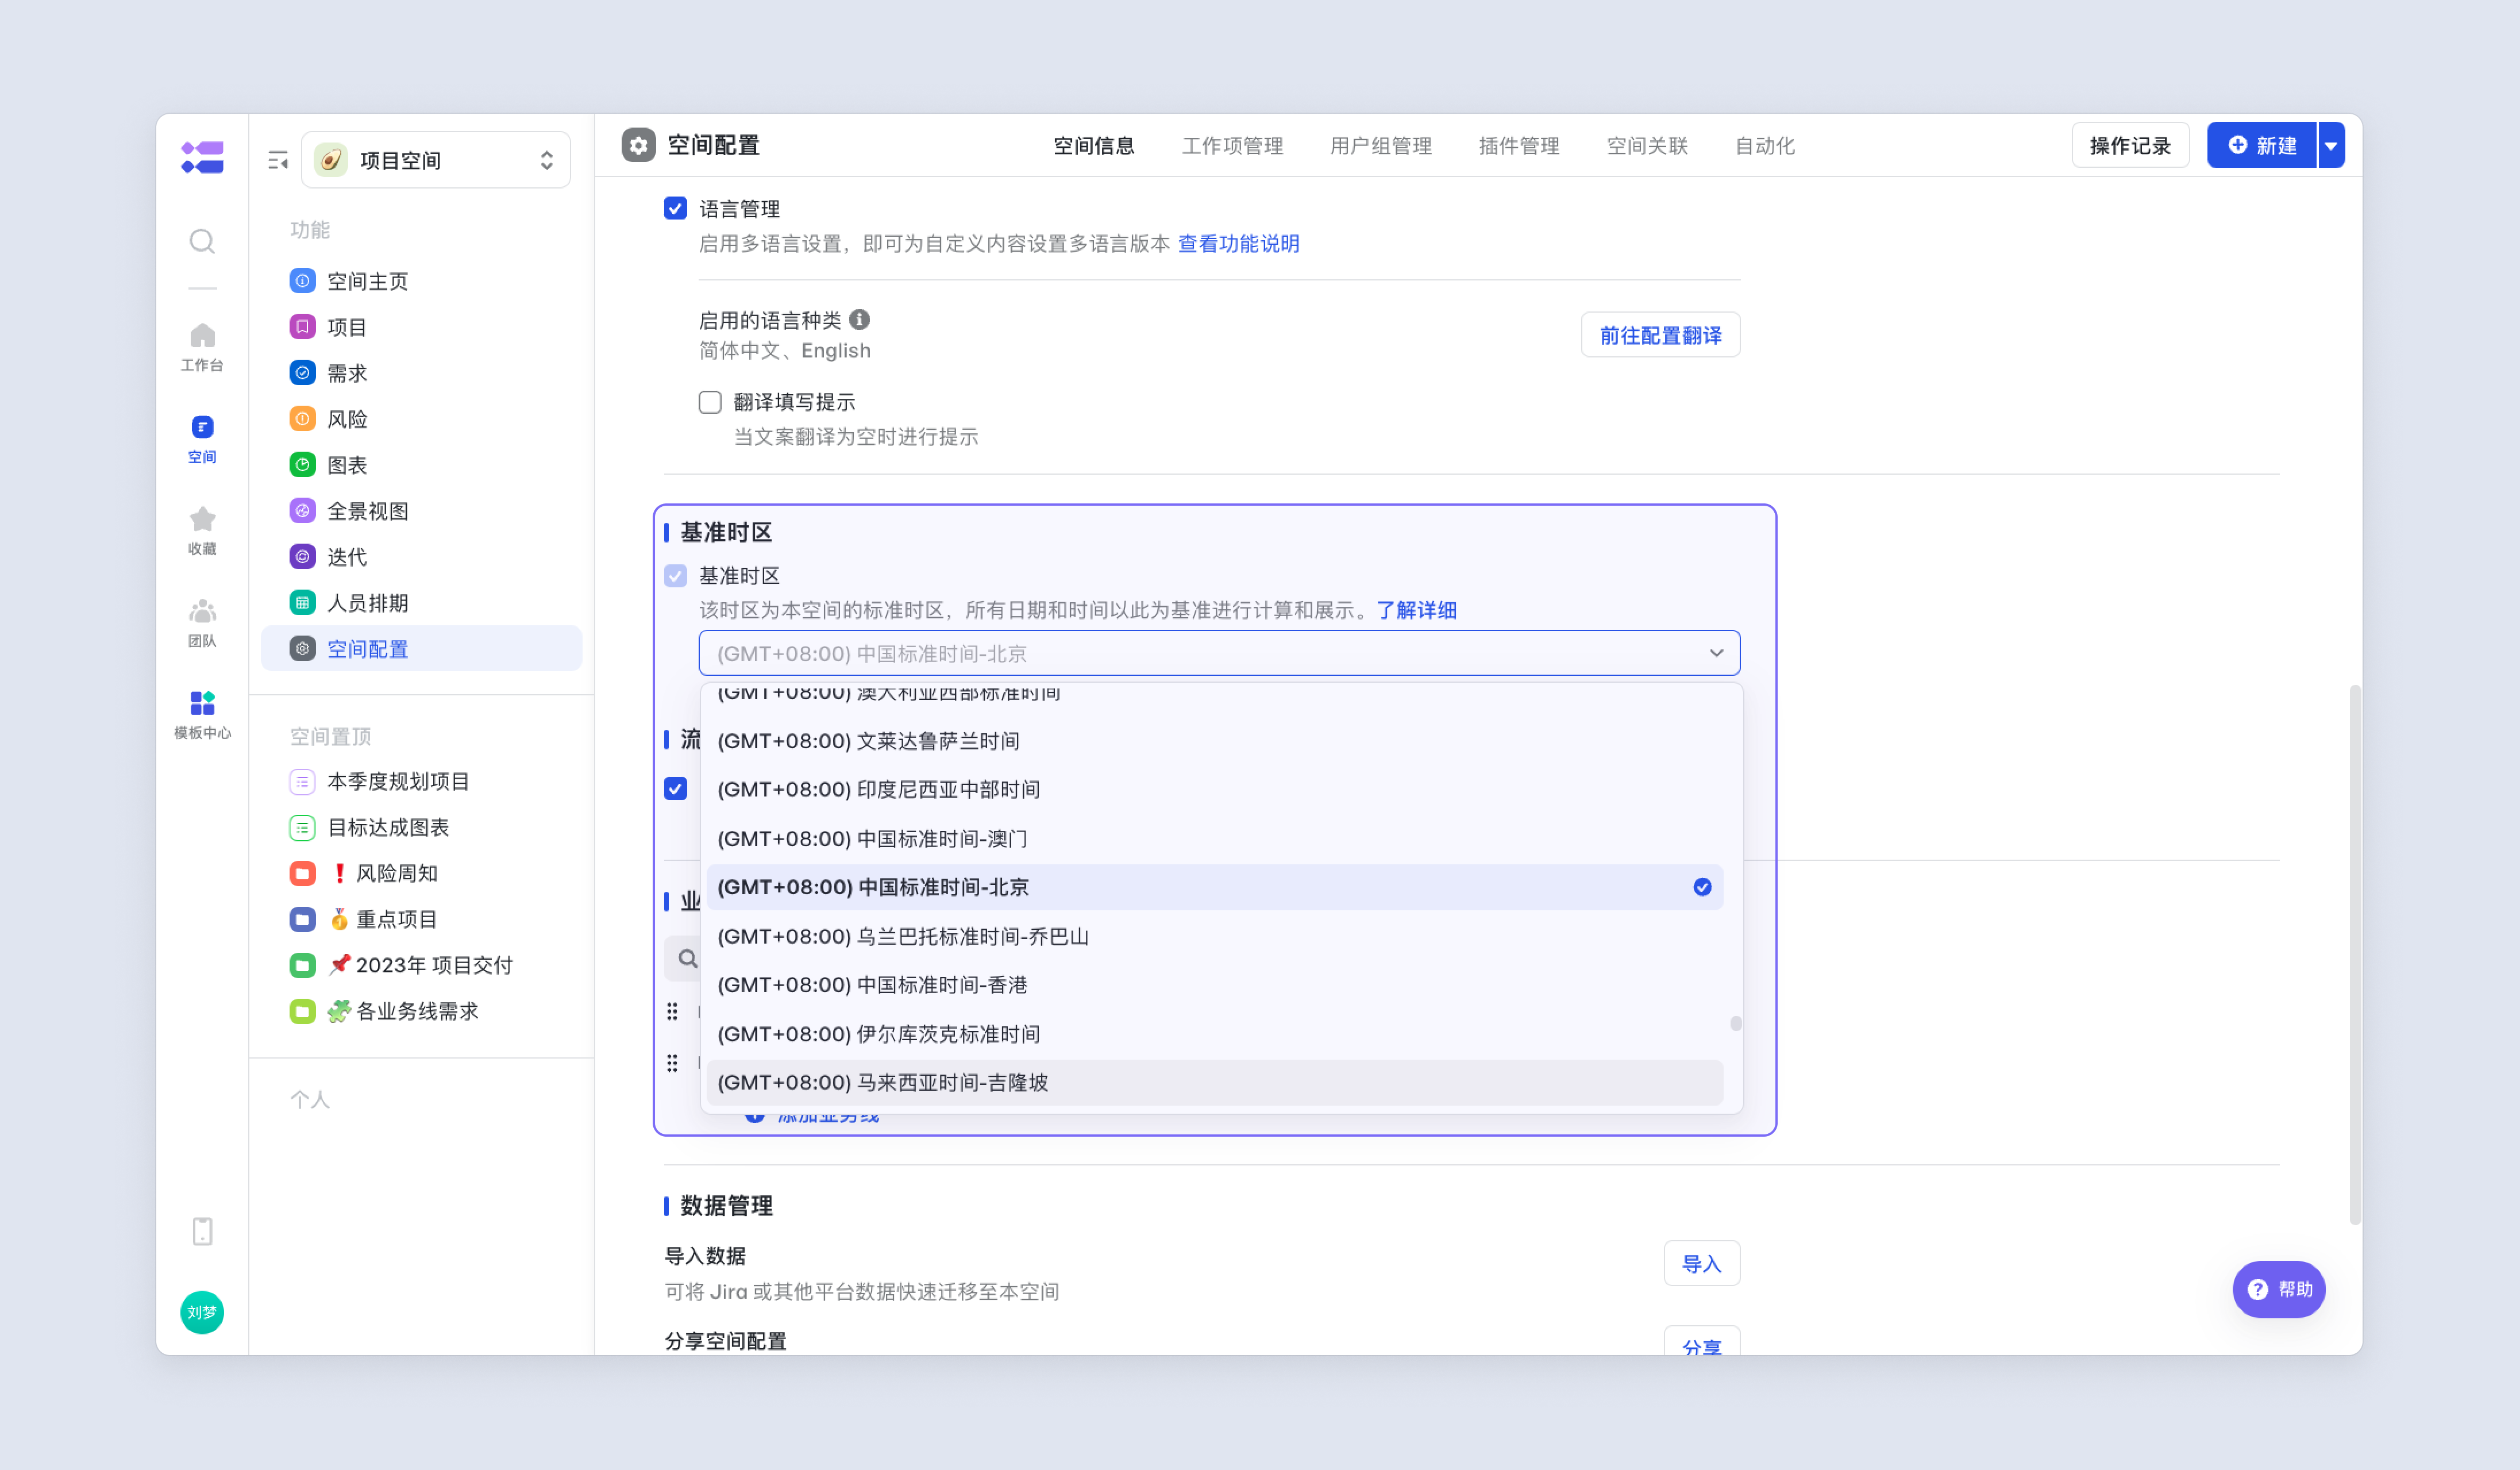Click the 本季度规划项目 list icon

302,782
